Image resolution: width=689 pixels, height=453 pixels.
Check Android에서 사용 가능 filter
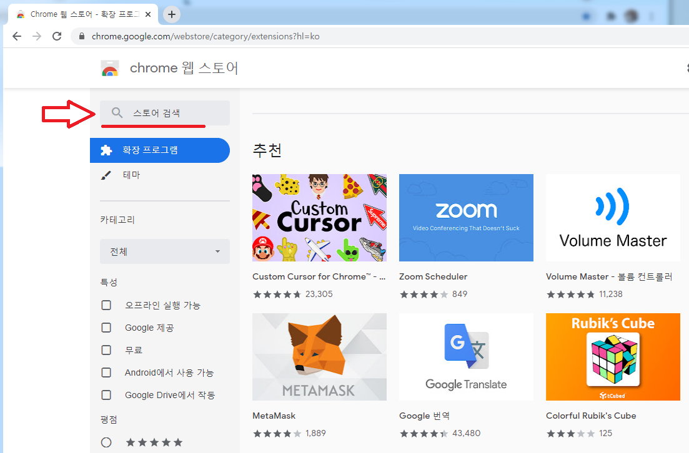(x=106, y=373)
